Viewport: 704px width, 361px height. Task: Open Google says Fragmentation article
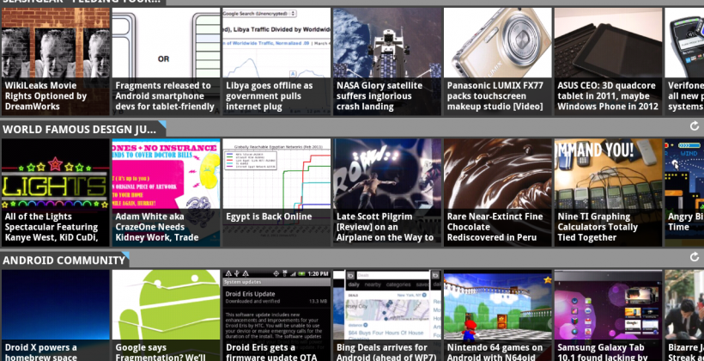166,315
